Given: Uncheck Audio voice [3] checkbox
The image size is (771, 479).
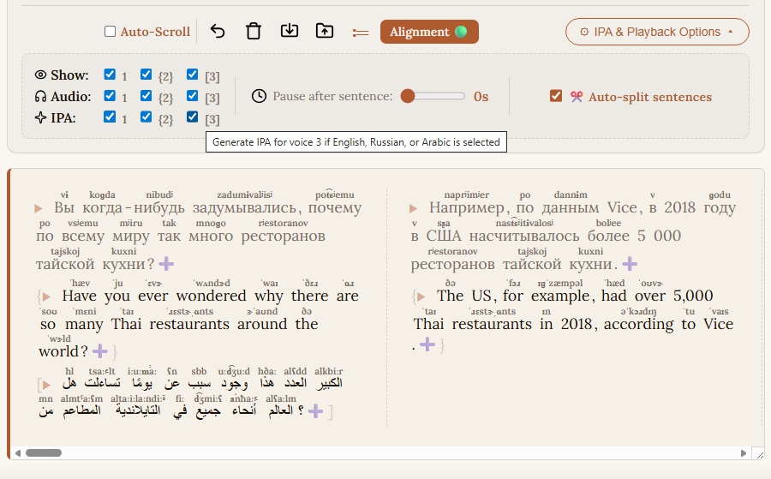Looking at the screenshot, I should point(192,95).
